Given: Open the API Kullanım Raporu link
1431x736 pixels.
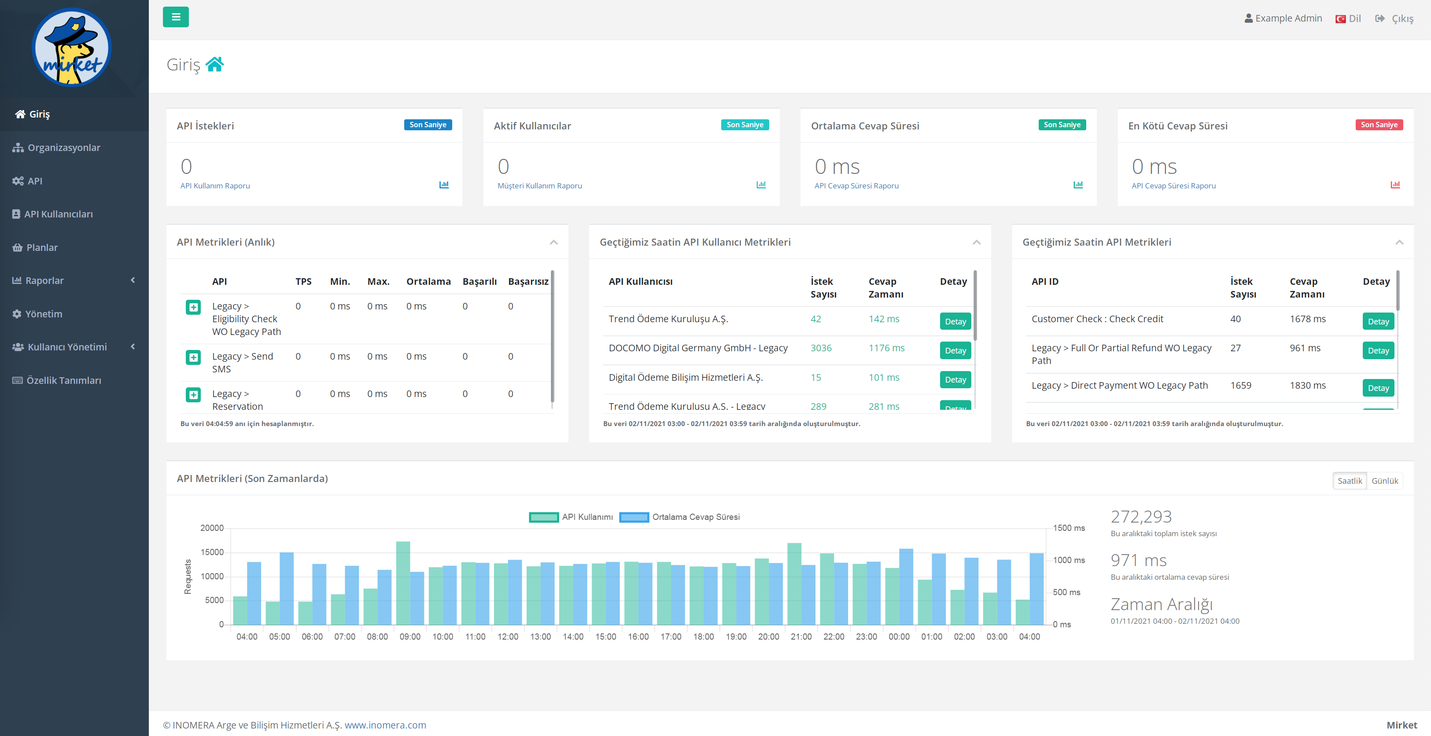Looking at the screenshot, I should coord(215,185).
